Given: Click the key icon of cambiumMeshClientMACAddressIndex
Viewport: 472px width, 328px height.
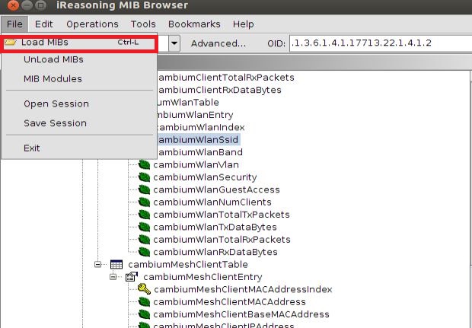Looking at the screenshot, I should tap(144, 289).
